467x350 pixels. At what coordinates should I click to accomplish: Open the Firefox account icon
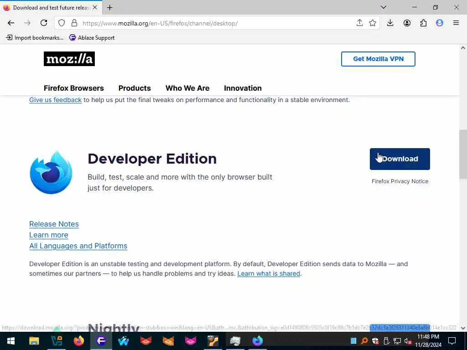[407, 23]
